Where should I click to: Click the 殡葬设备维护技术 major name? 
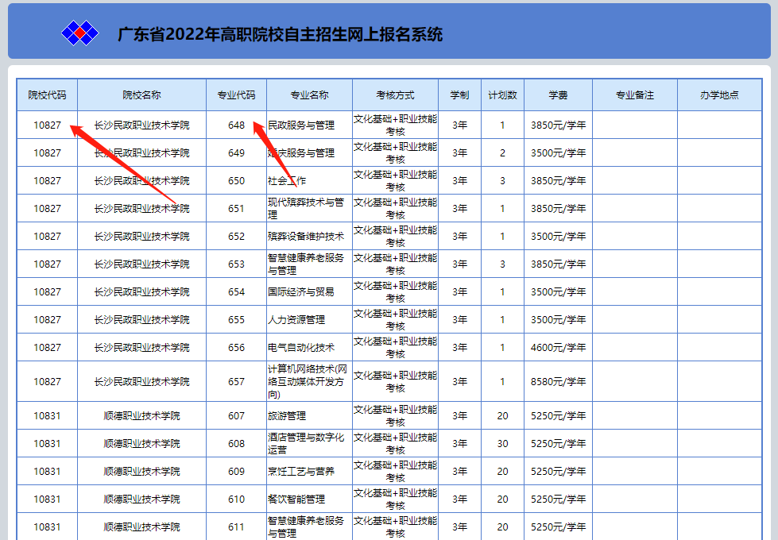point(306,236)
